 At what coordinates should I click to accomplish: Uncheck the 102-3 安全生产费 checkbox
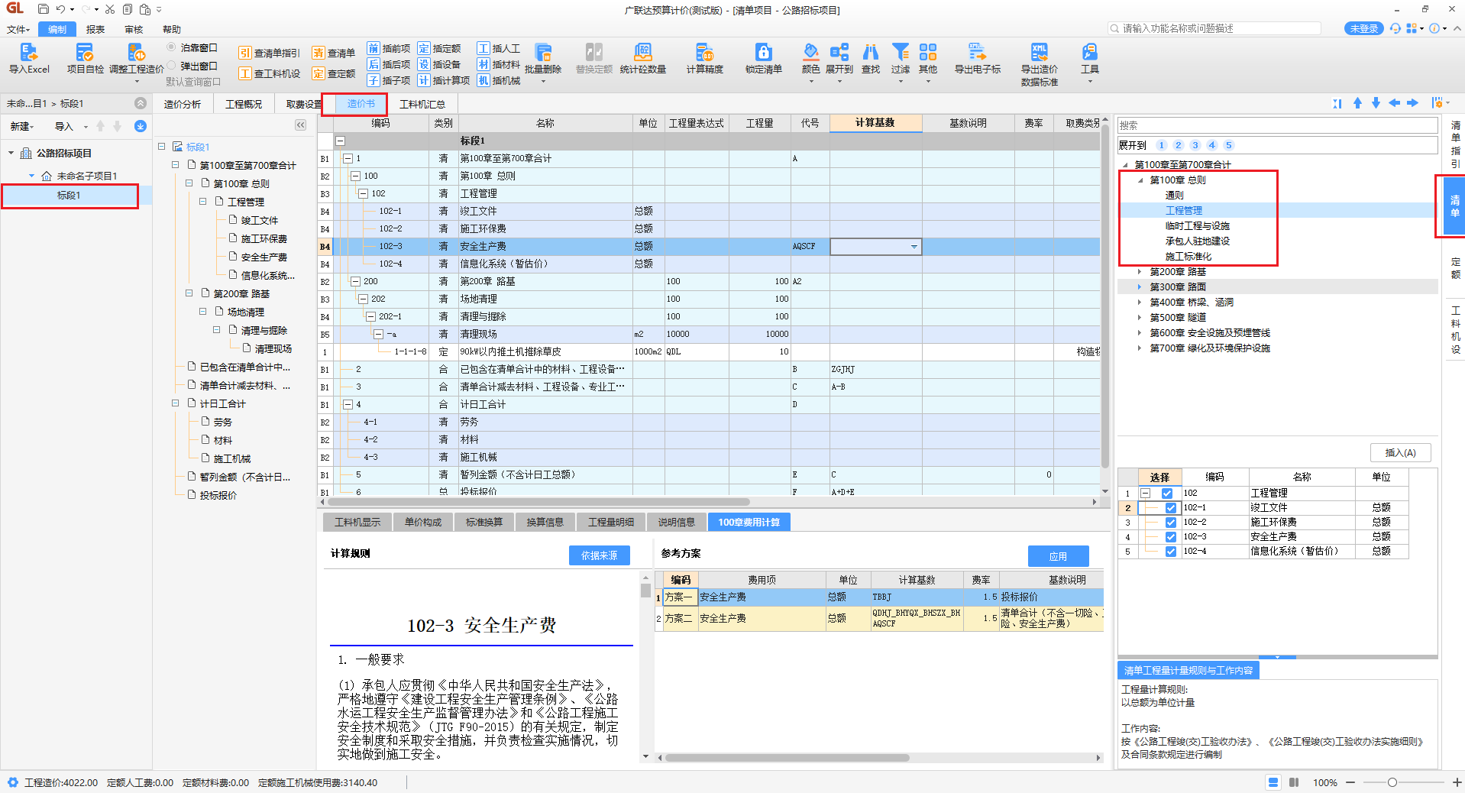pyautogui.click(x=1171, y=537)
